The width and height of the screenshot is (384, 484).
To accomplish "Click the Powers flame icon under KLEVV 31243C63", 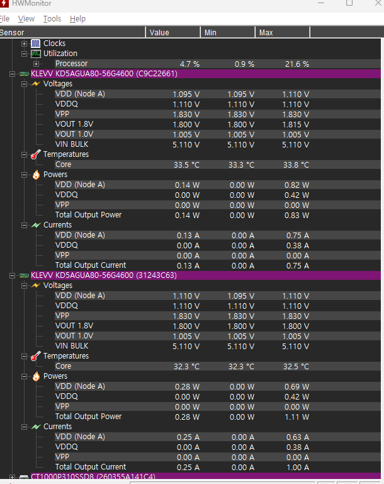I will (x=36, y=376).
